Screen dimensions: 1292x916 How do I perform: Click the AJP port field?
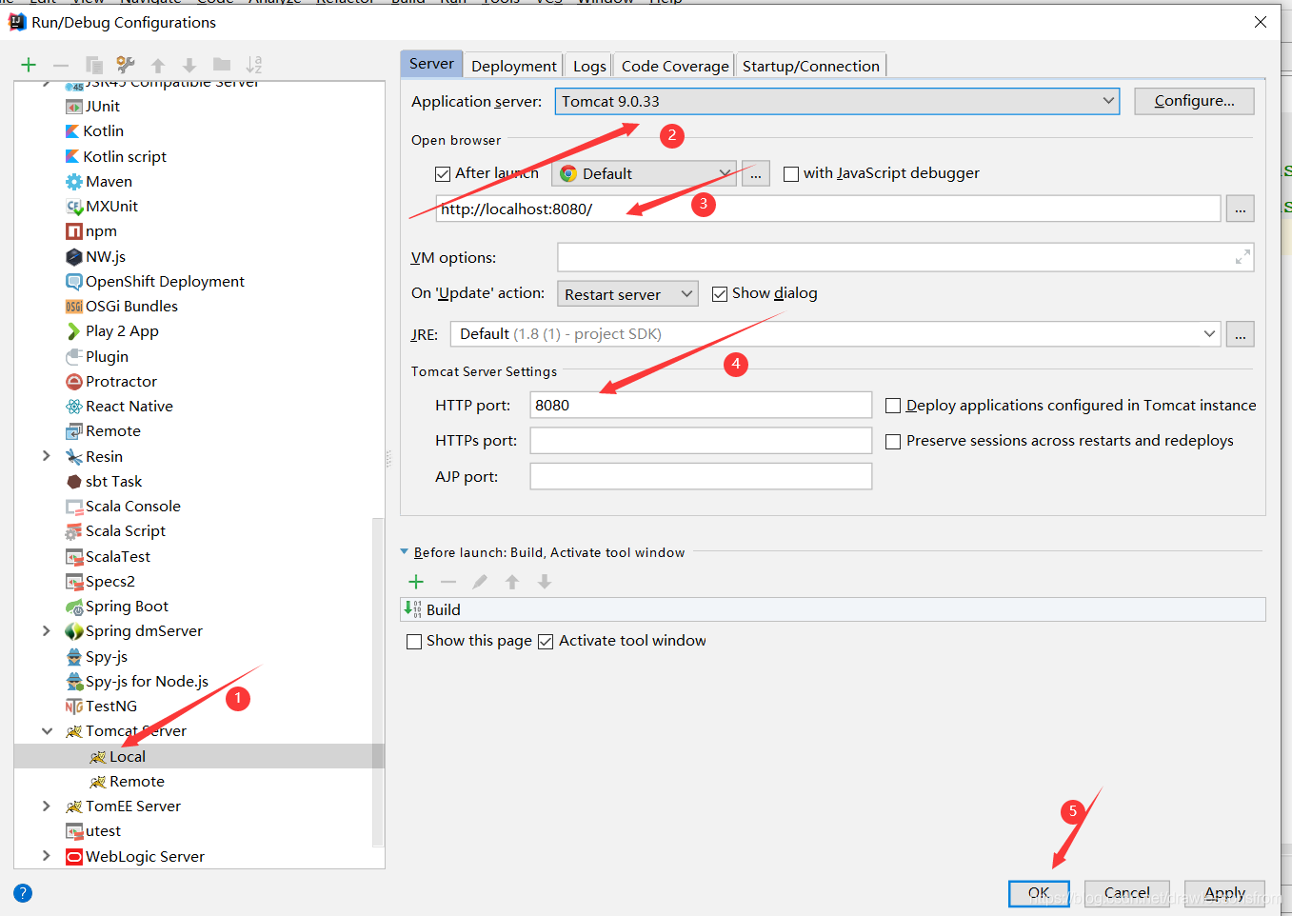pyautogui.click(x=701, y=476)
